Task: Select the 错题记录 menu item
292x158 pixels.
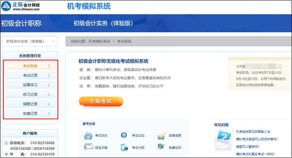Action: click(x=30, y=104)
